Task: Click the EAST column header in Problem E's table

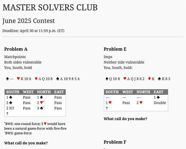Action: pos(159,92)
